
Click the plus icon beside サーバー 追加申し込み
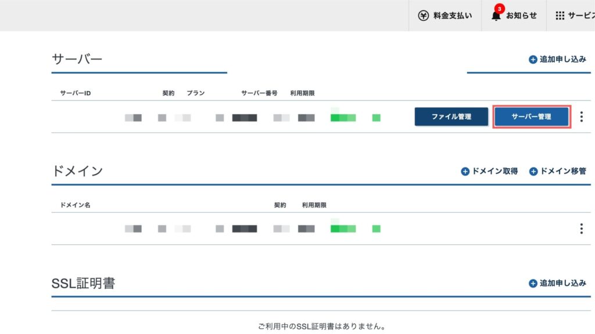(533, 60)
